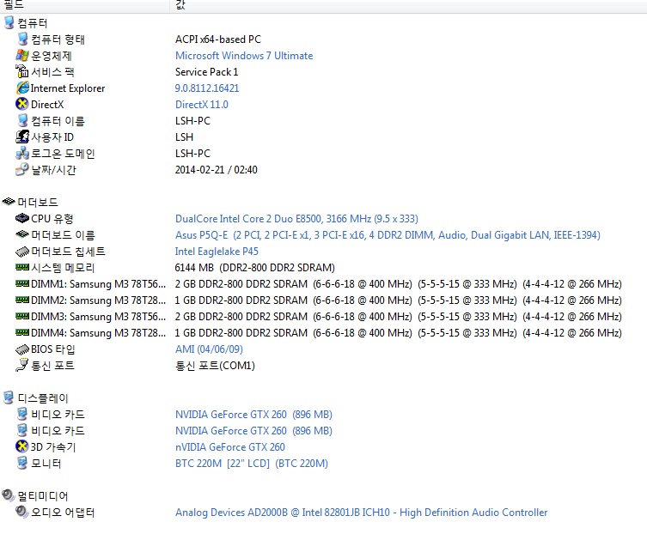Viewport: 647px width, 534px height.
Task: Select the DIMM4: Samsung M3 78T28... label
Action: point(98,333)
